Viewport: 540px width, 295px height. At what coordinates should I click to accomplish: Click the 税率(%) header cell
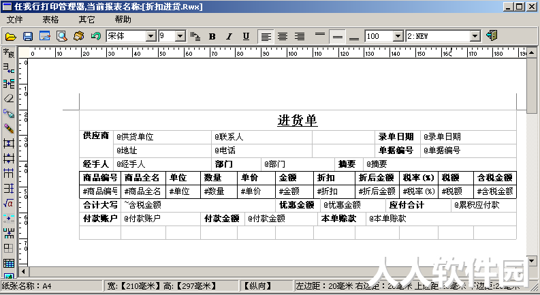pos(419,178)
